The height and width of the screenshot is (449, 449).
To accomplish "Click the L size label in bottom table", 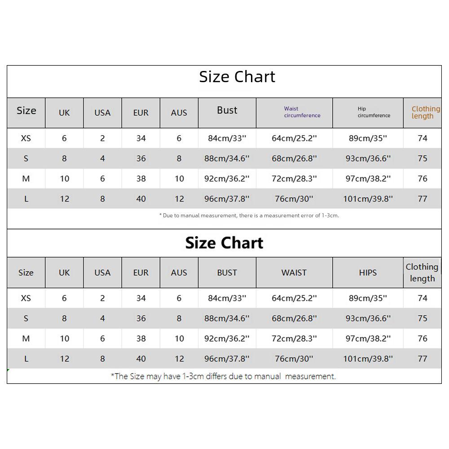I will click(26, 359).
